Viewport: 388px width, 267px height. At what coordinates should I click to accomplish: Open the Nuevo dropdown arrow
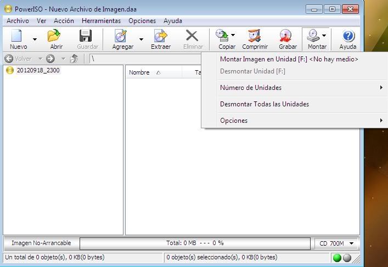[35, 39]
